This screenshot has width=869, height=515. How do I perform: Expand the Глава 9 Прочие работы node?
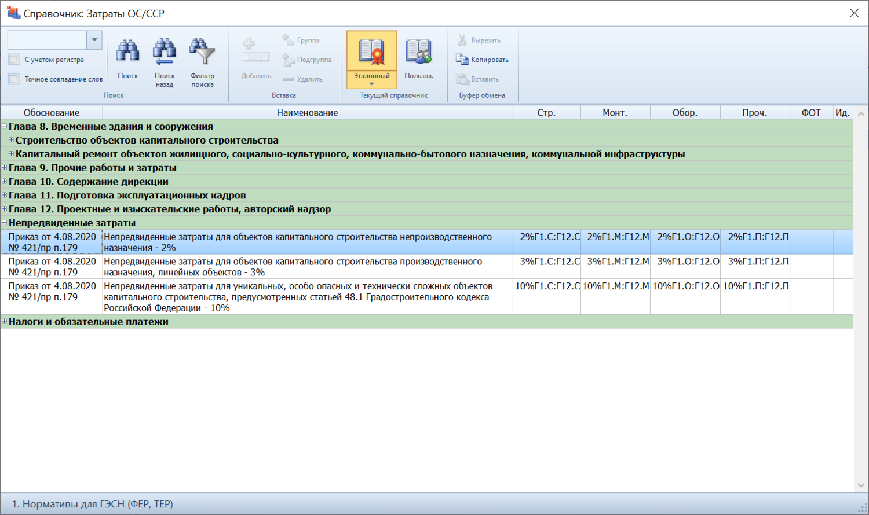point(5,168)
